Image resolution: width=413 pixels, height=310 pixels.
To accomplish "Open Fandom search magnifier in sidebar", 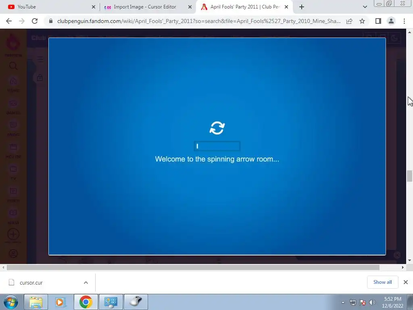I will [13, 66].
